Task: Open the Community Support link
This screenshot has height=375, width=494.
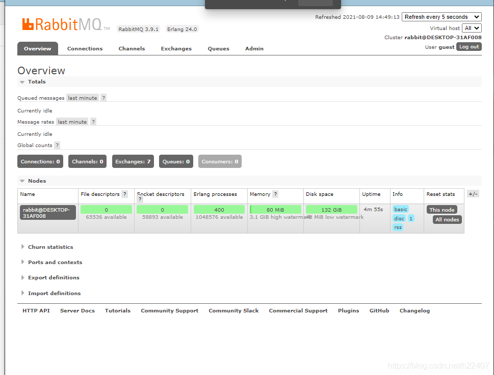Action: 169,310
